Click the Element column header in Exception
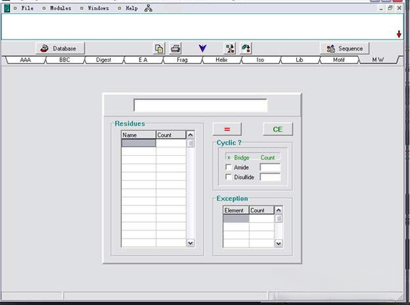The width and height of the screenshot is (410, 305). click(236, 210)
